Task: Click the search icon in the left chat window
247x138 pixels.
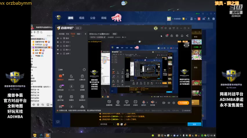Action: pos(41,32)
